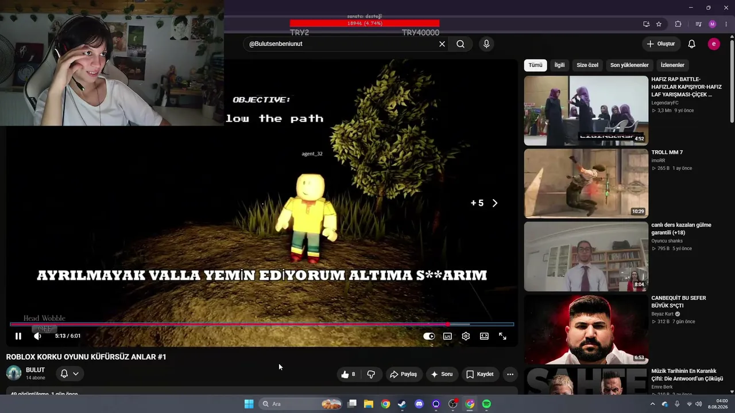Screen dimensions: 735x413
Task: Open Task View on taskbar
Action: coord(352,404)
